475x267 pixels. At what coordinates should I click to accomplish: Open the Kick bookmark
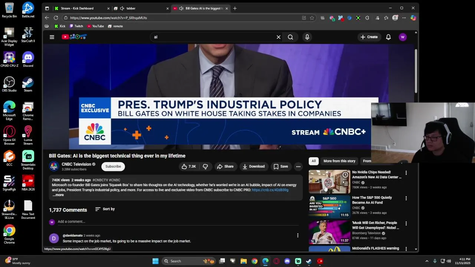pyautogui.click(x=60, y=26)
